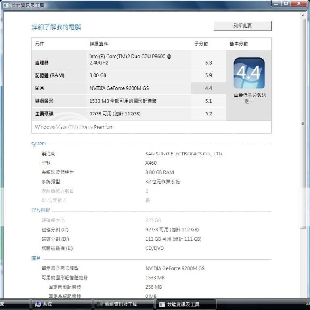Click the 詳細資料 column header
Image resolution: width=310 pixels, height=310 pixels.
coord(98,44)
